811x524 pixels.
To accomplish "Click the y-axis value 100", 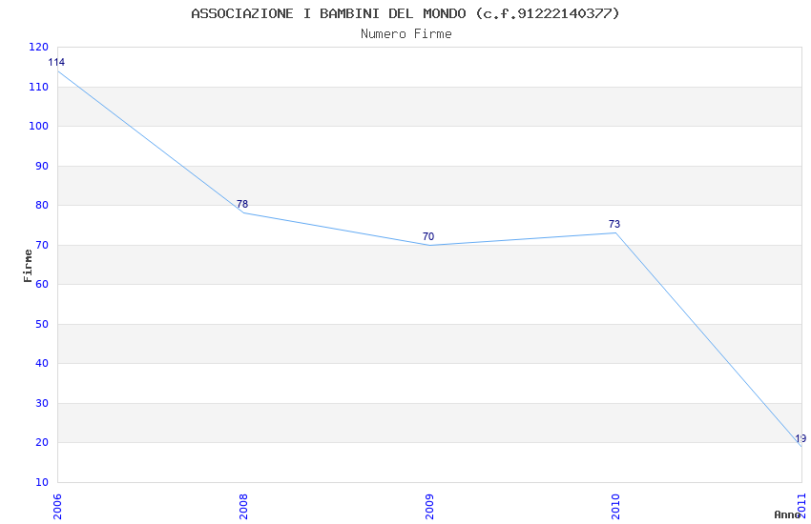I will 39,126.
